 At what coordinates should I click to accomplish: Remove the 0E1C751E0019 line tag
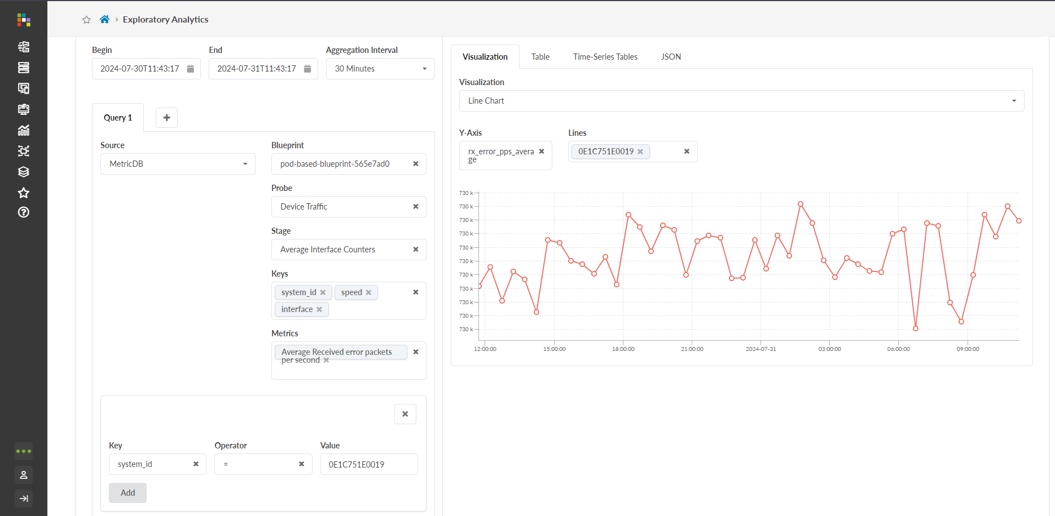640,152
